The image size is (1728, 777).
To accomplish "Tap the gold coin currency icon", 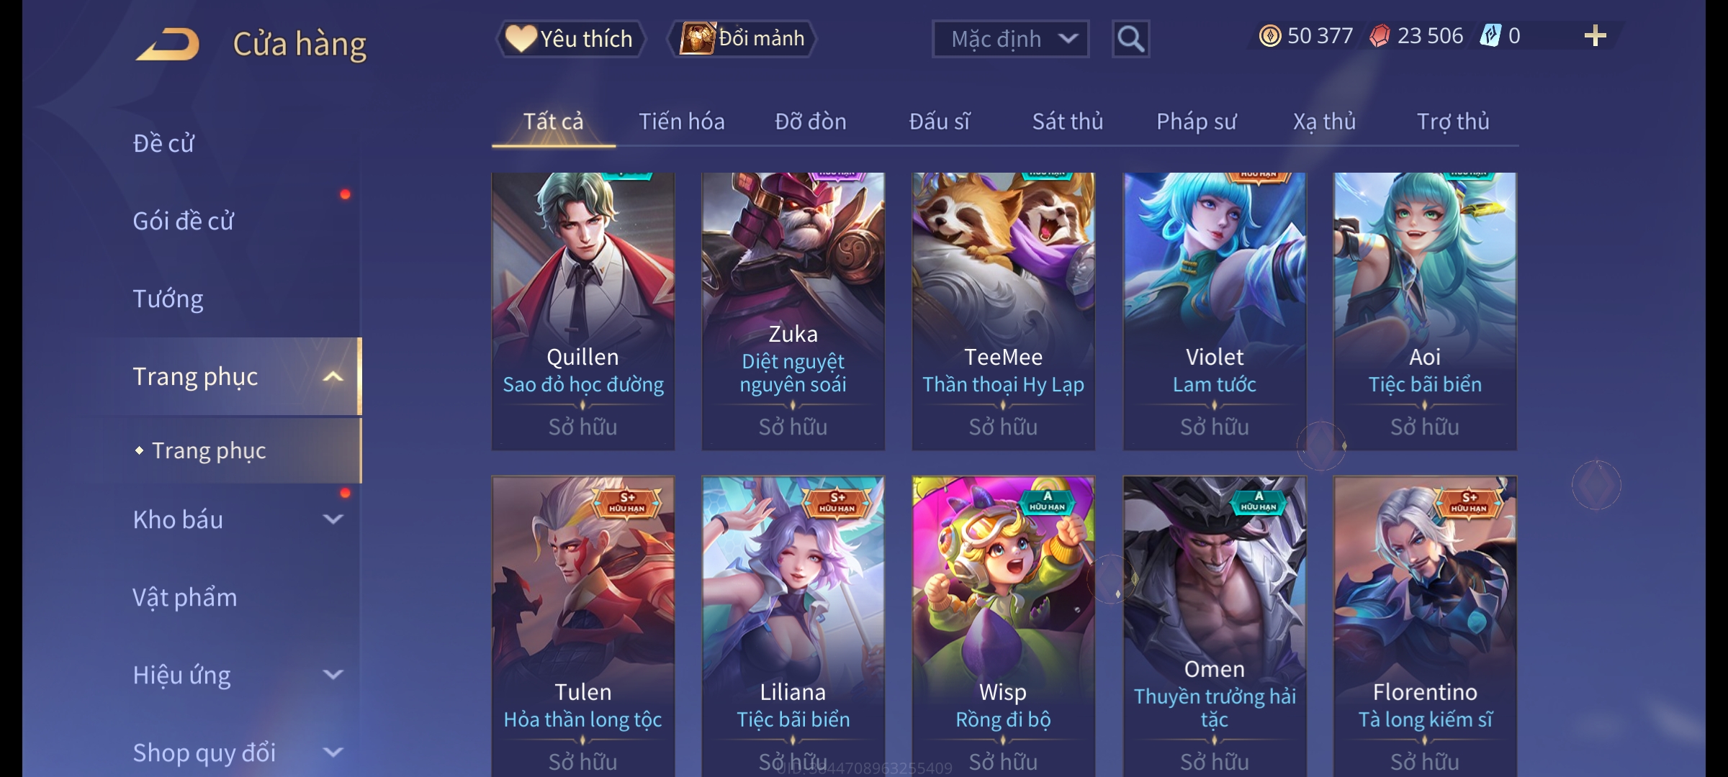I will click(1269, 36).
